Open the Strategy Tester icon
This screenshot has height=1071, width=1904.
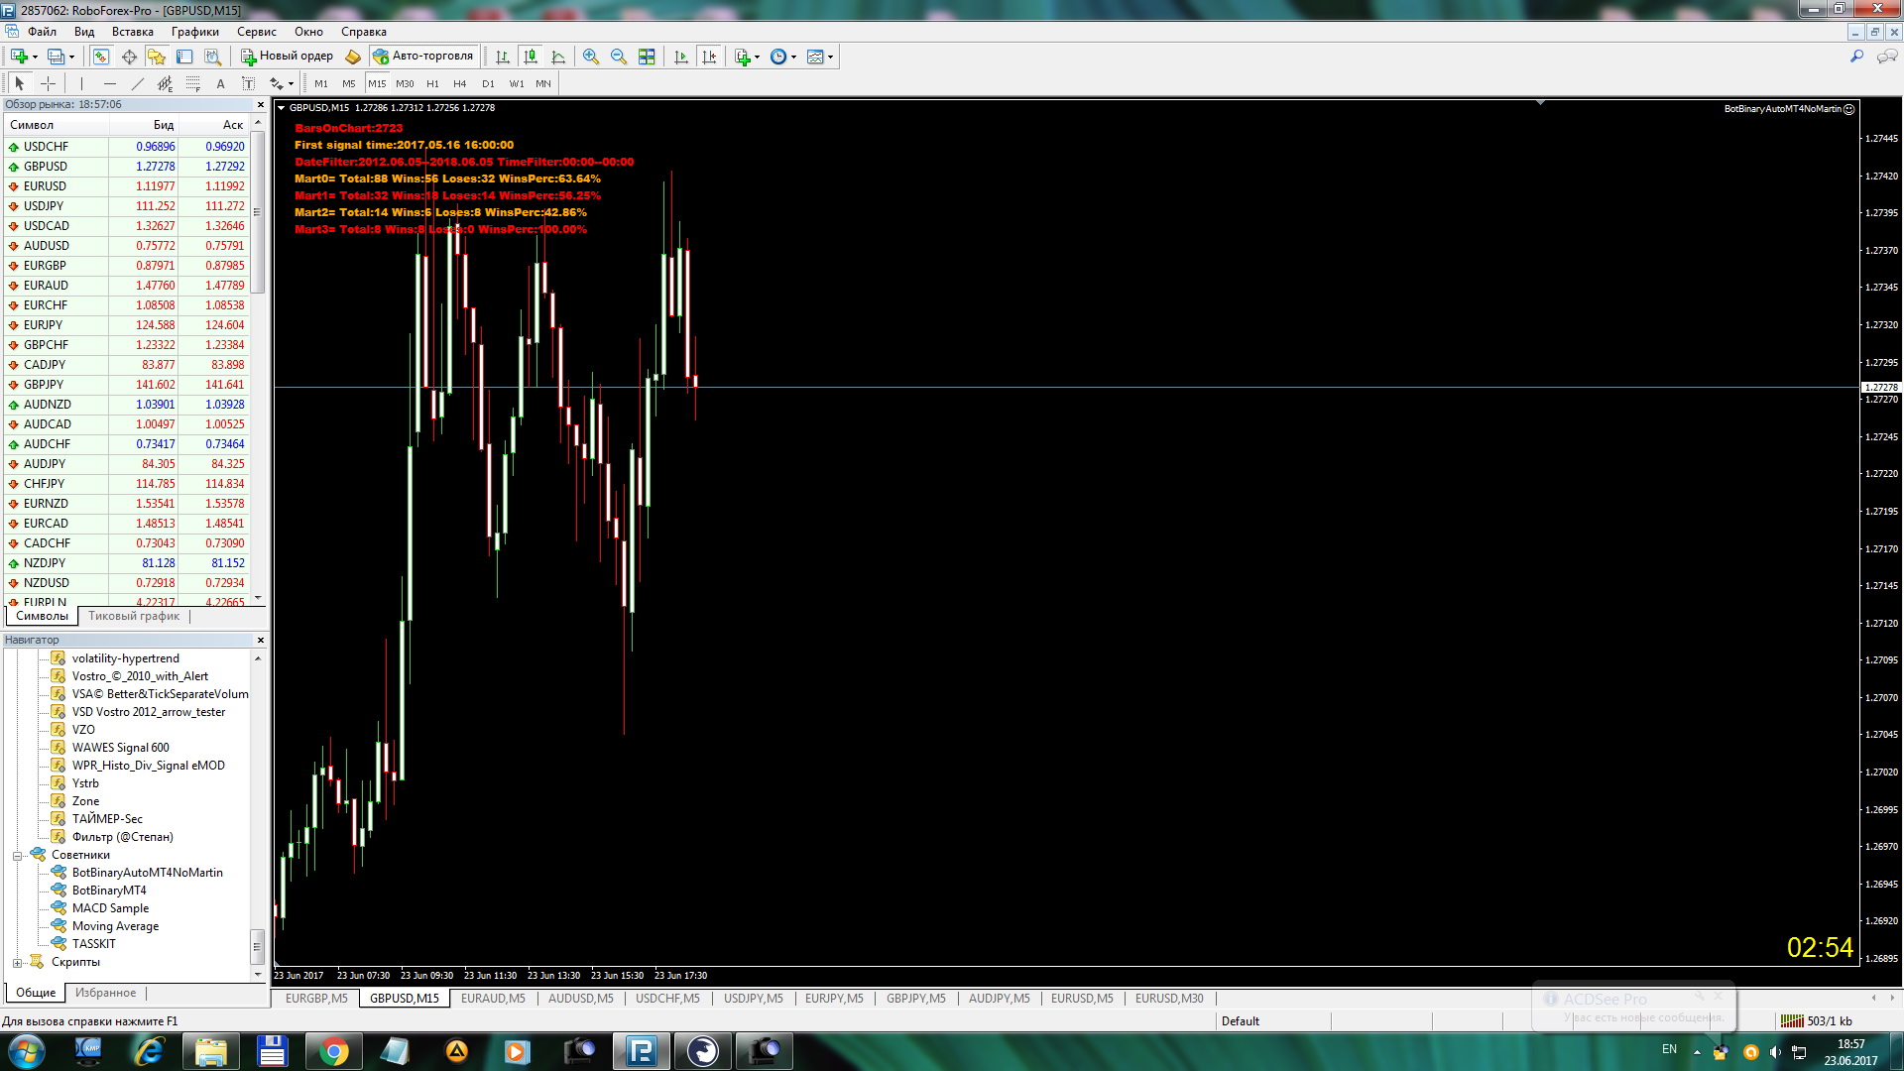[x=212, y=57]
